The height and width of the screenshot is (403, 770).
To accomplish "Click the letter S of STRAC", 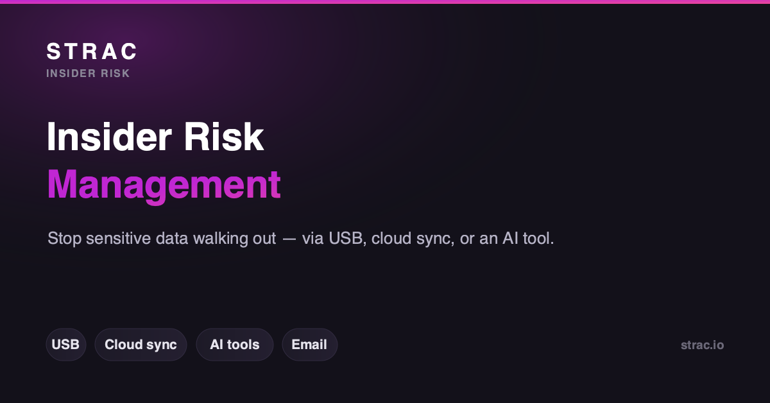I will point(53,51).
